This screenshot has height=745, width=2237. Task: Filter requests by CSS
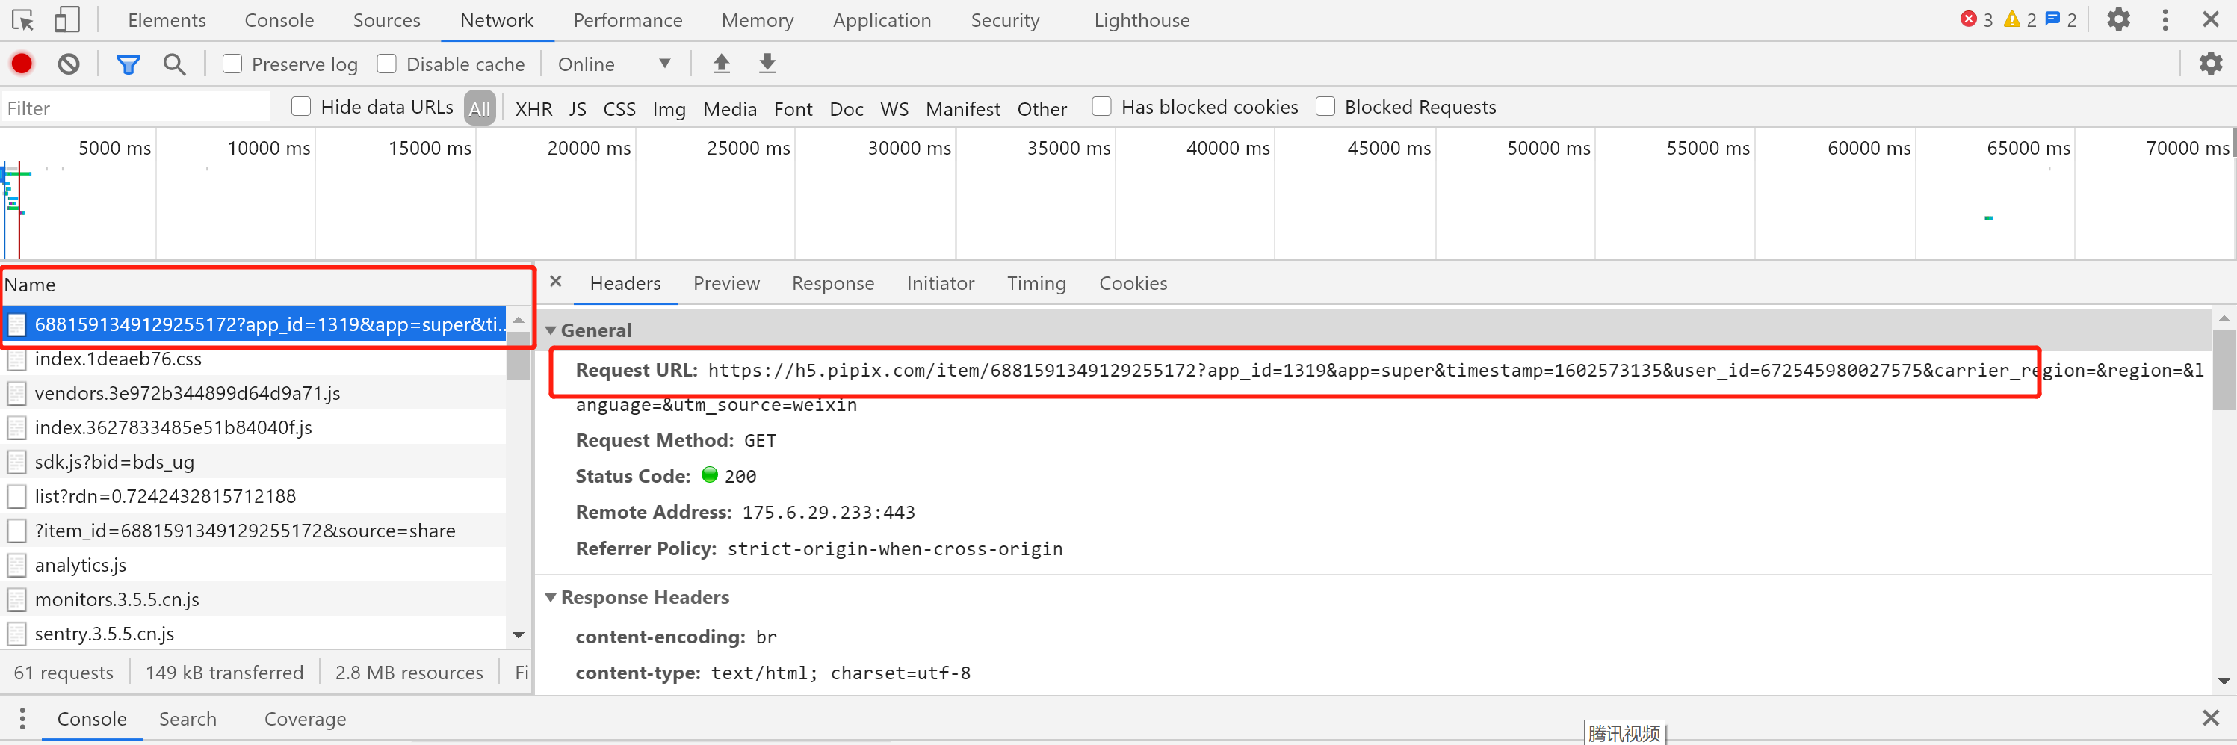pos(619,108)
